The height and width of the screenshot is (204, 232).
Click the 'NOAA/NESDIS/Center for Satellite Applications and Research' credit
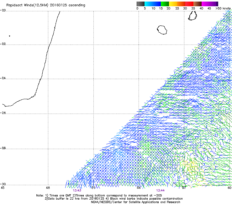pyautogui.click(x=135, y=202)
